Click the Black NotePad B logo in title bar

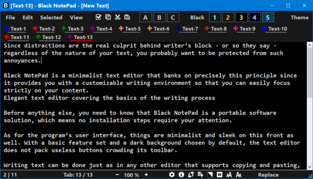pyautogui.click(x=6, y=5)
